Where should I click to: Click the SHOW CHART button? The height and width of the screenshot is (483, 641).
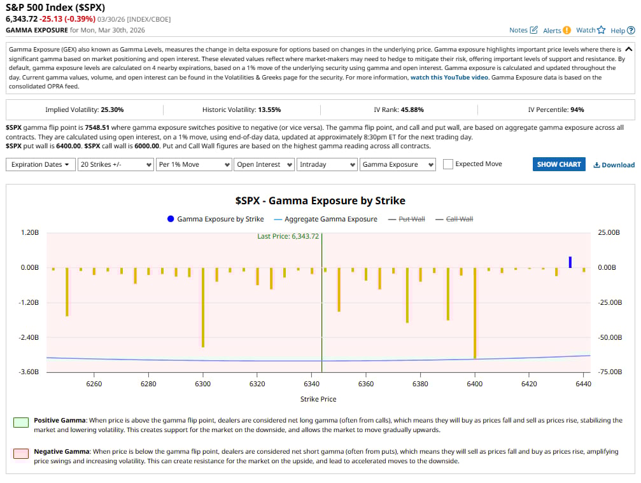559,164
